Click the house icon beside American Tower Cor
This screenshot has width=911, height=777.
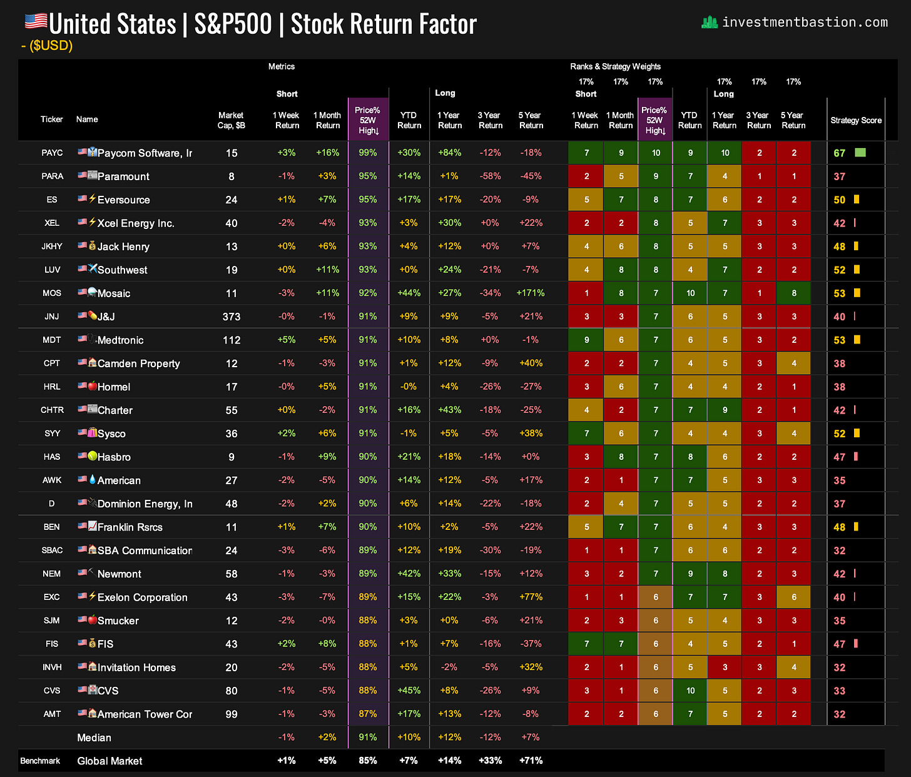(93, 713)
